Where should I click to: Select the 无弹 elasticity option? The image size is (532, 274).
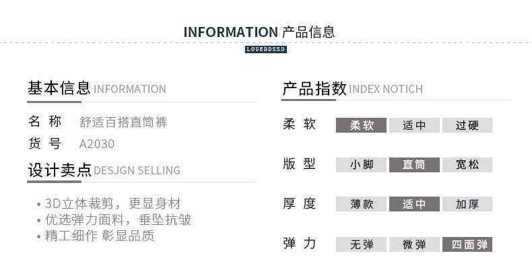point(361,244)
